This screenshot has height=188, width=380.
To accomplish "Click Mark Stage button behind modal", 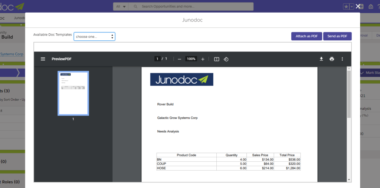I will pos(370,73).
